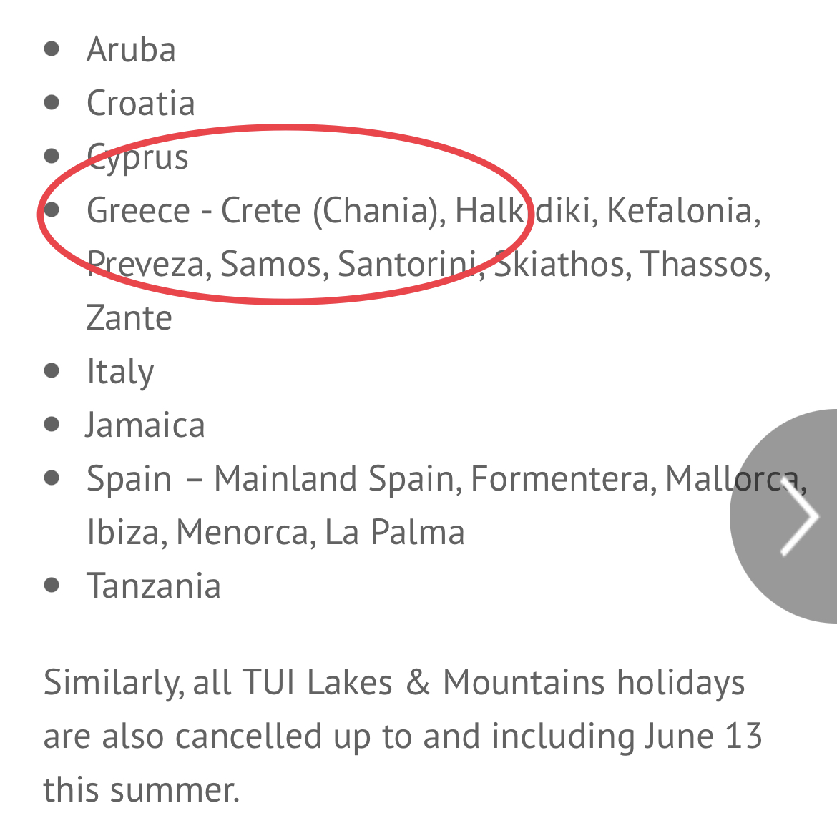Click the word Formentera
Screen dimensions: 837x828
click(560, 478)
